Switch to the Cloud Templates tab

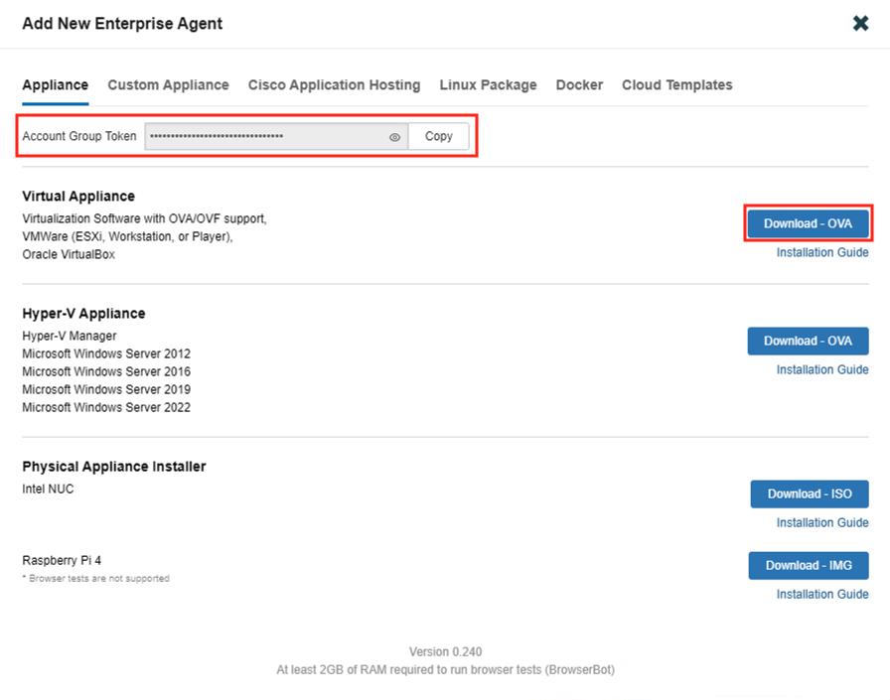tap(676, 85)
